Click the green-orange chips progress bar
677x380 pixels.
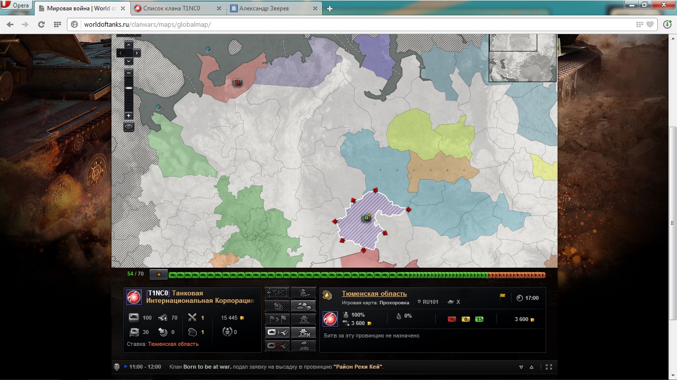(357, 275)
